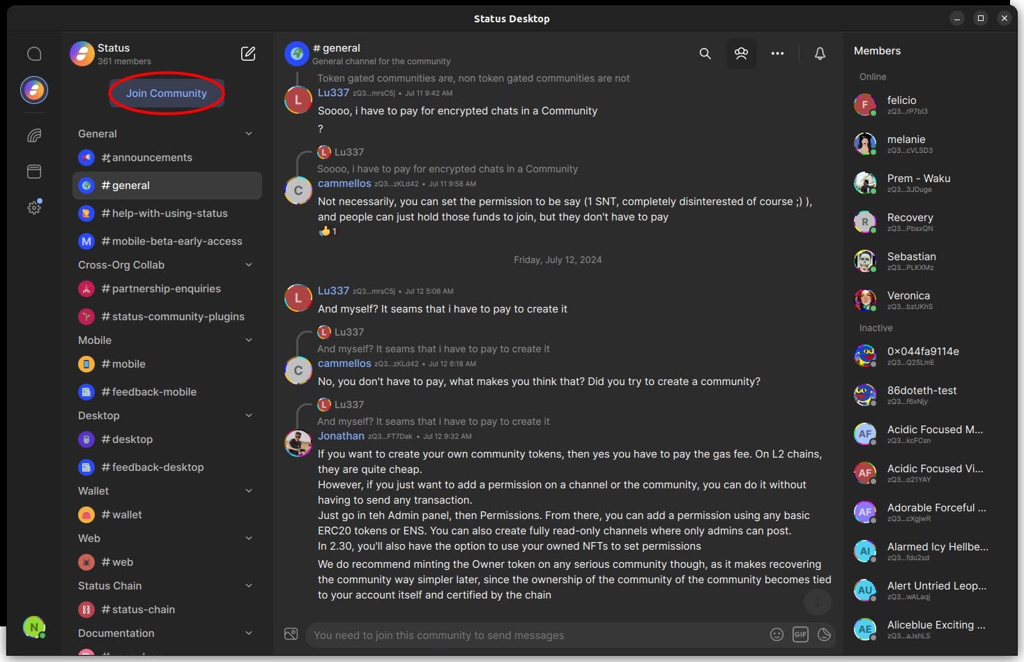Select member Prem - Waku
1024x662 pixels.
pyautogui.click(x=930, y=183)
